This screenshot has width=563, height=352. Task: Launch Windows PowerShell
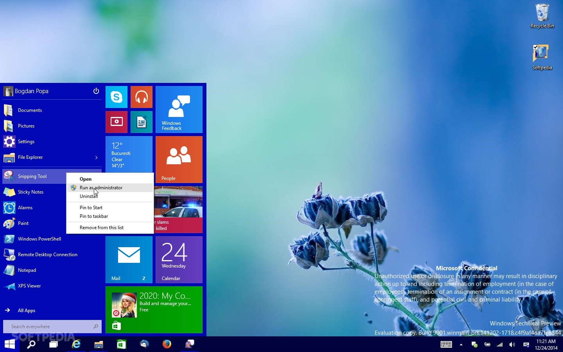point(52,239)
